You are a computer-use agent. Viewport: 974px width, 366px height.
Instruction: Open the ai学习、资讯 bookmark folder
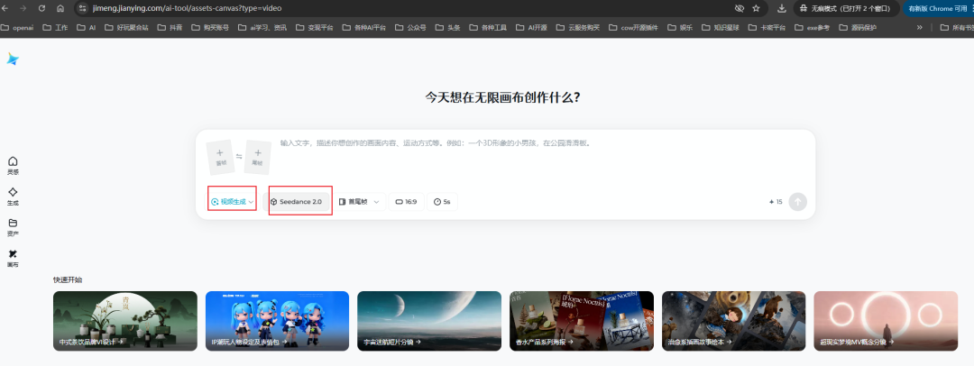coord(262,27)
